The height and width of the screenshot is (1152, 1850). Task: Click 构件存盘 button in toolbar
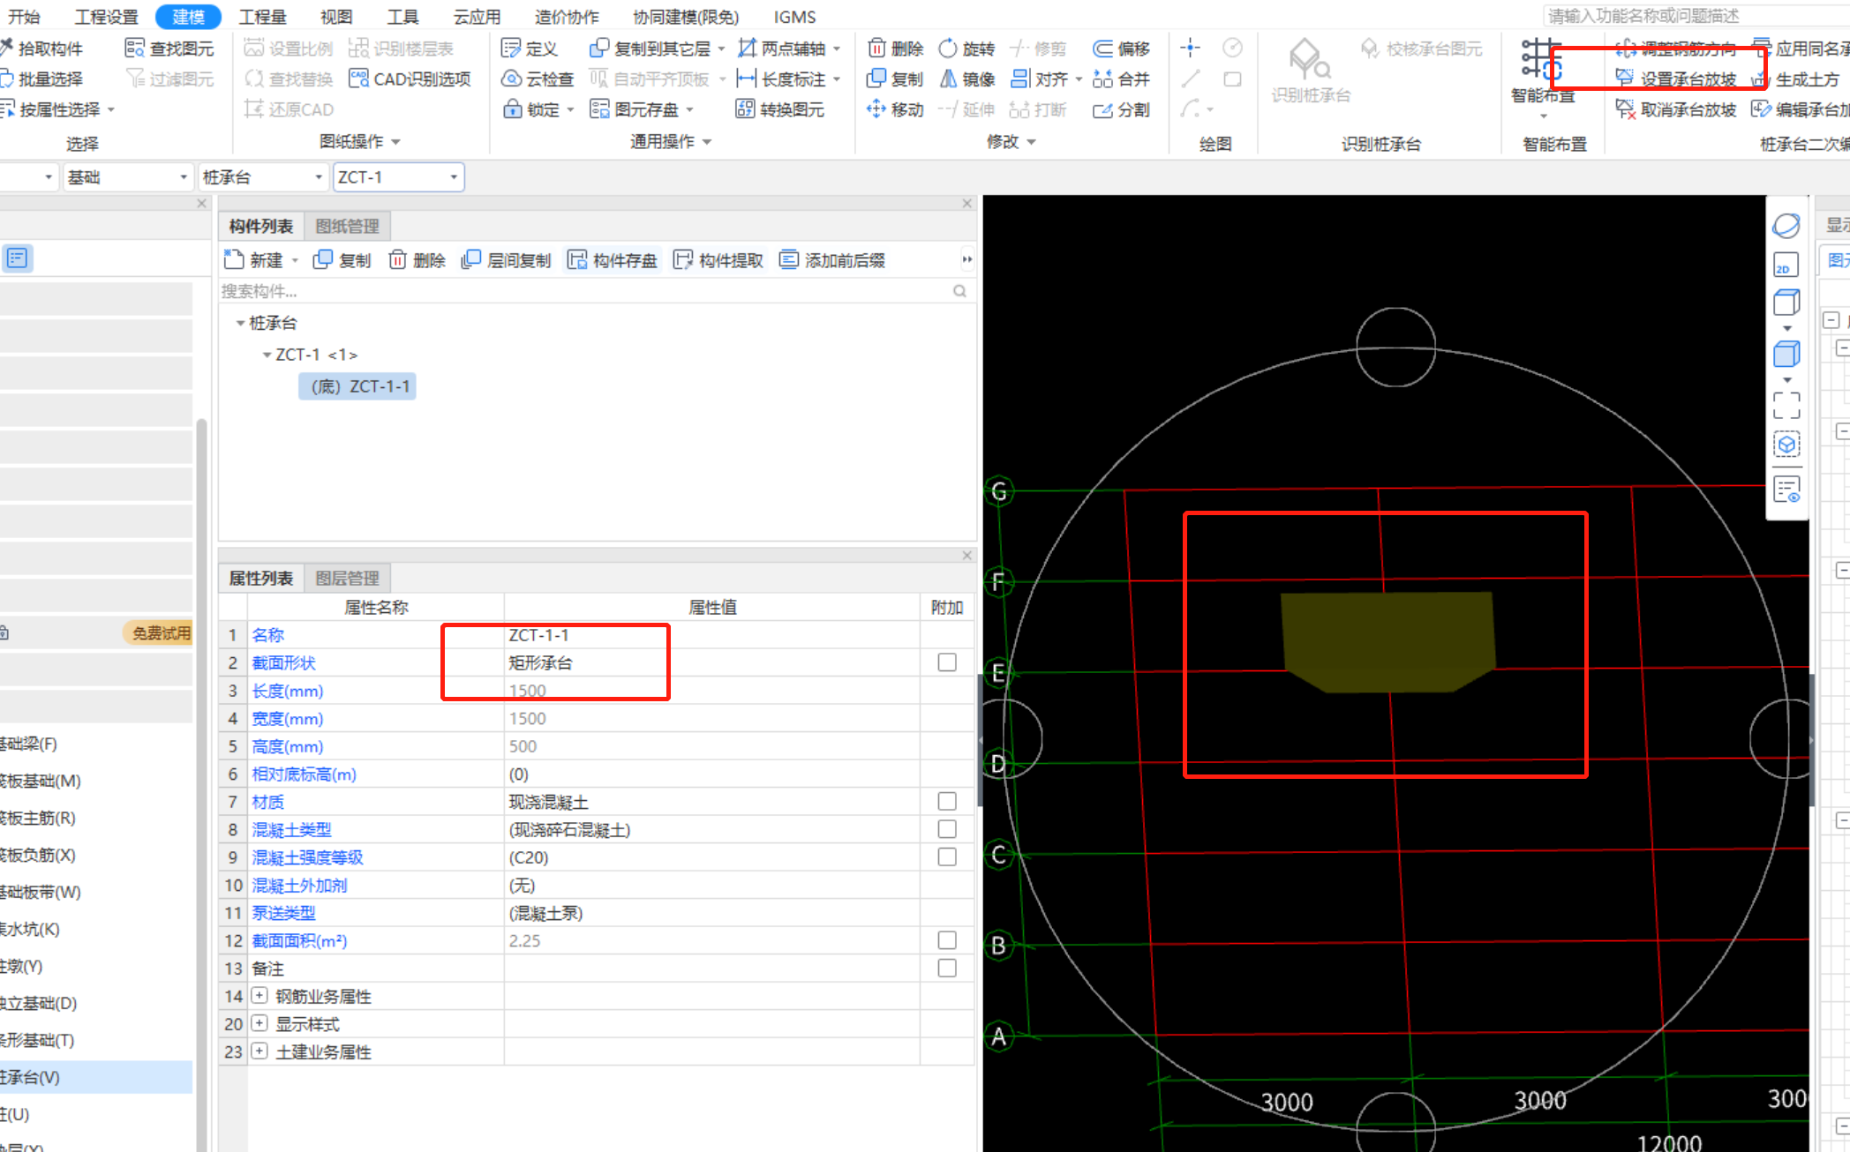point(613,260)
